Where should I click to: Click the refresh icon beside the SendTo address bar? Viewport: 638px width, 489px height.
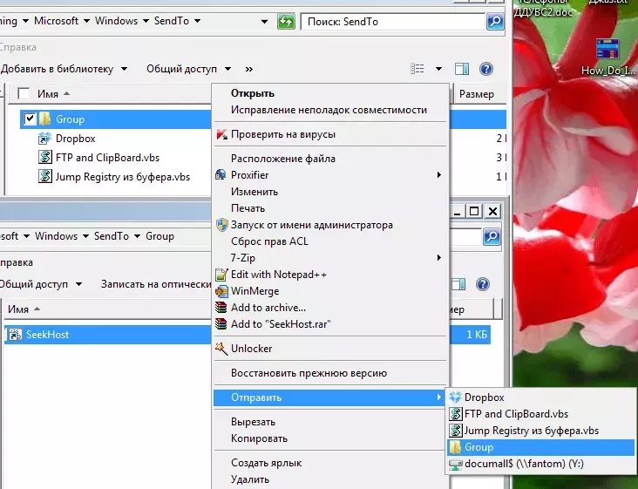pos(286,21)
